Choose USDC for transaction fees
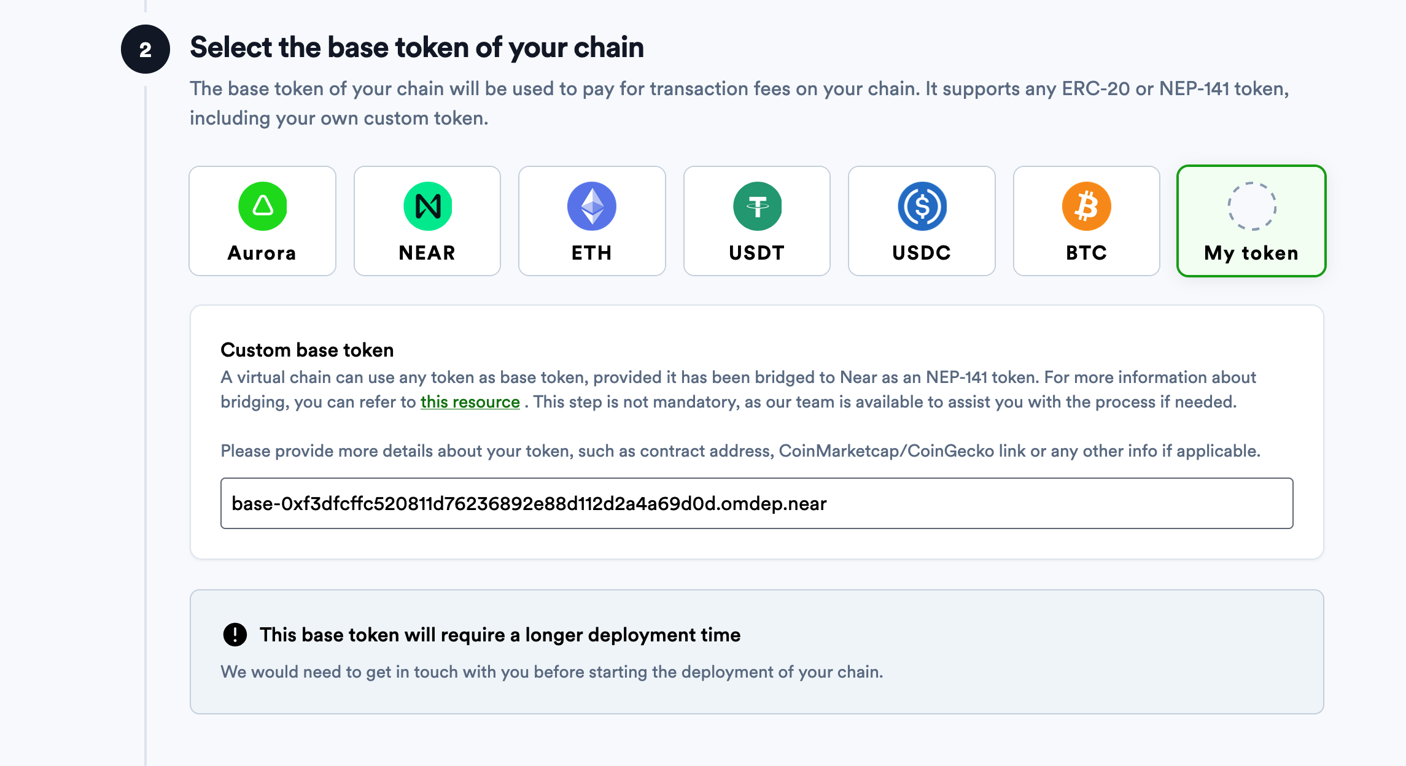The width and height of the screenshot is (1406, 766). click(x=921, y=221)
